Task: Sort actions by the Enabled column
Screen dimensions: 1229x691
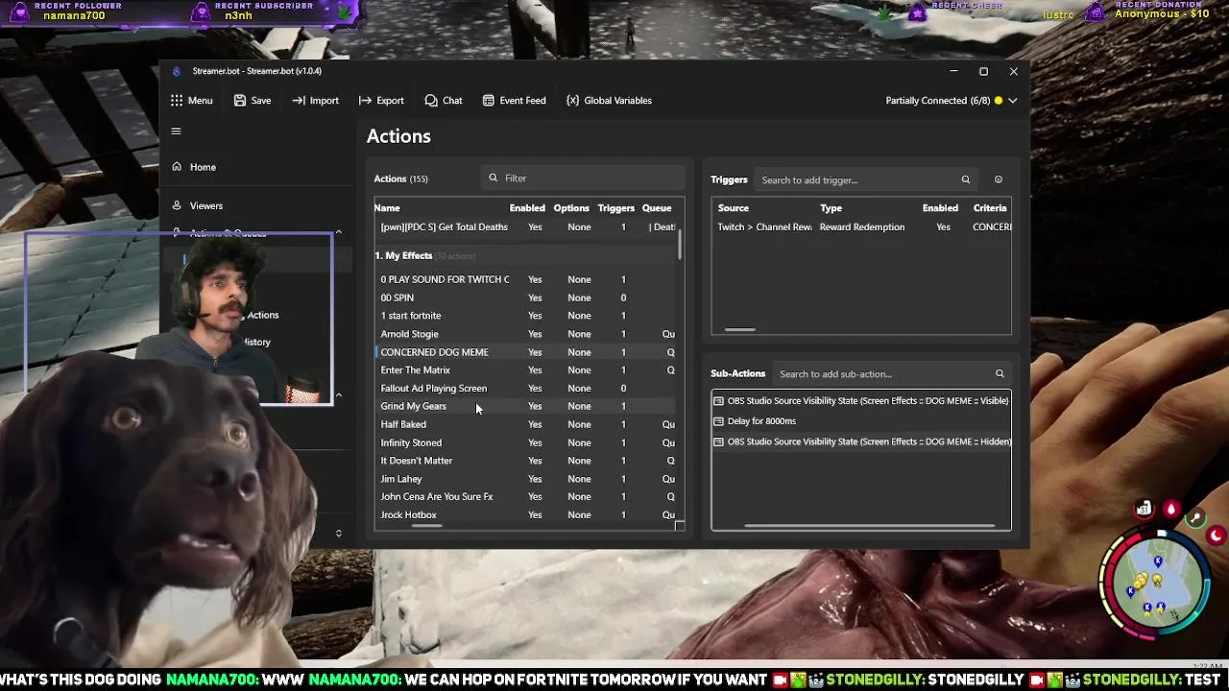Action: (x=527, y=207)
